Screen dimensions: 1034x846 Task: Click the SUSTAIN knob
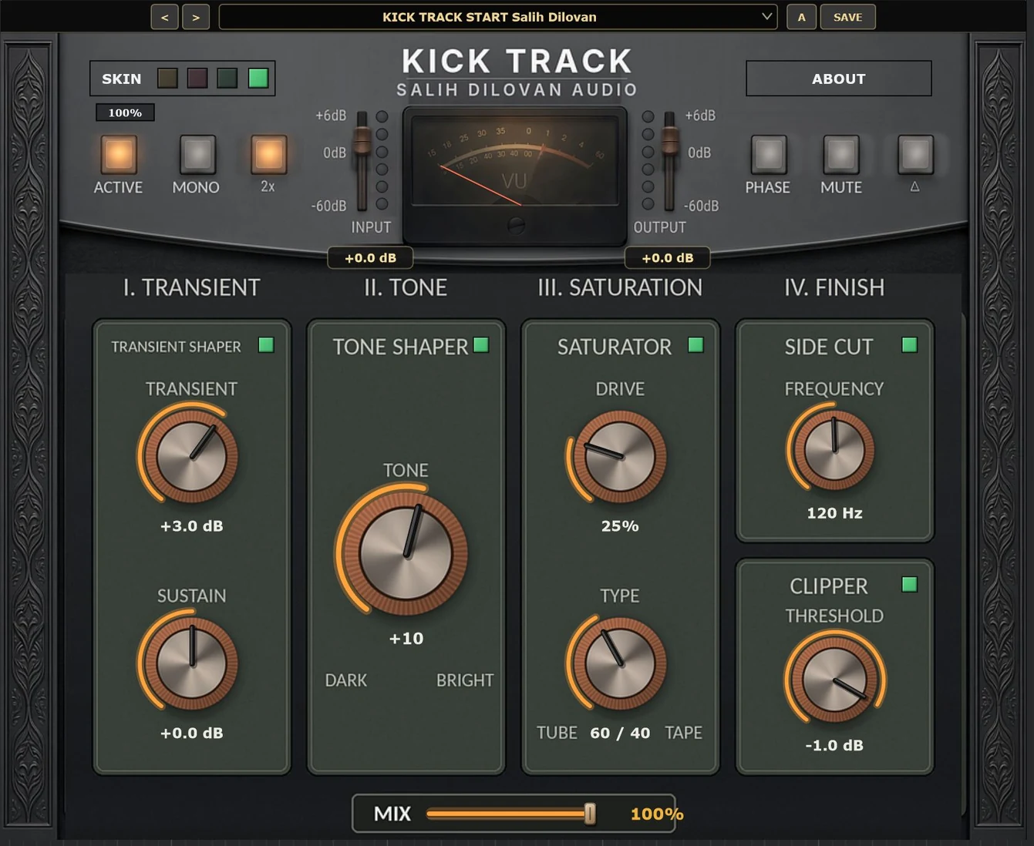(x=191, y=663)
